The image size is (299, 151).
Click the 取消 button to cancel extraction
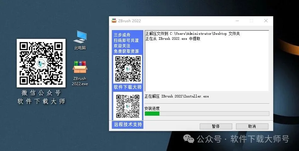coord(252,126)
